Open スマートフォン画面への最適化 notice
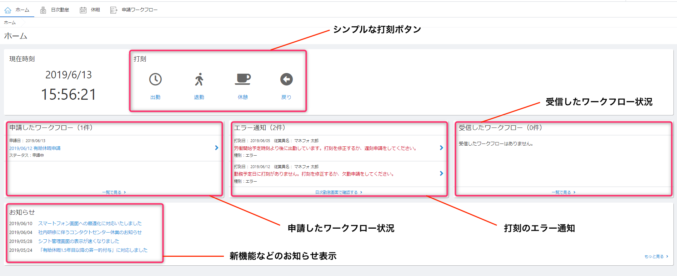The image size is (677, 276). pos(90,223)
